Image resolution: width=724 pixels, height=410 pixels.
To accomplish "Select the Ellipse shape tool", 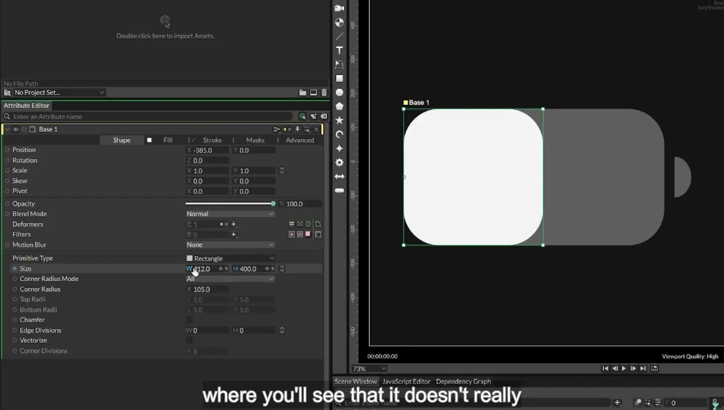I will tap(339, 92).
